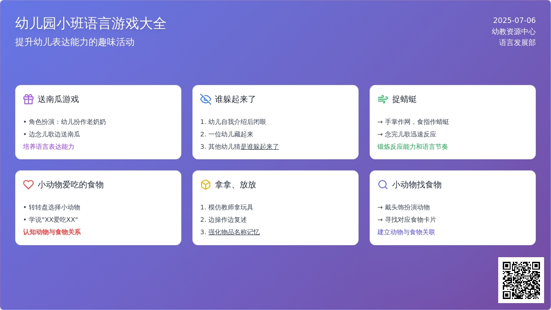
Task: Select the card title 拿拿、放放
Action: (x=236, y=185)
